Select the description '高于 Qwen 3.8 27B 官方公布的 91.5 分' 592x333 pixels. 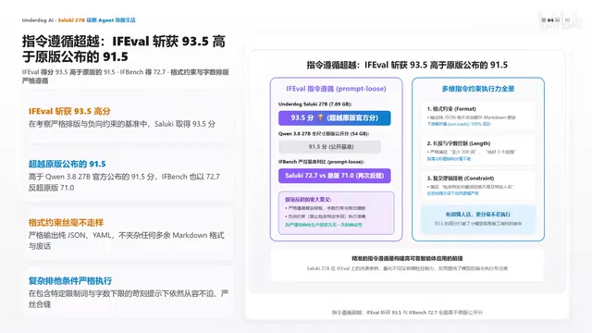pyautogui.click(x=124, y=182)
